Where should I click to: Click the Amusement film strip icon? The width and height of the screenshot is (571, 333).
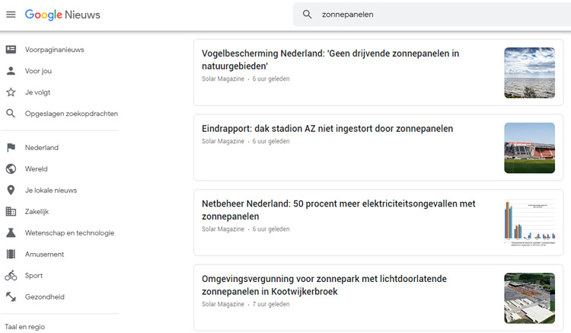[11, 254]
